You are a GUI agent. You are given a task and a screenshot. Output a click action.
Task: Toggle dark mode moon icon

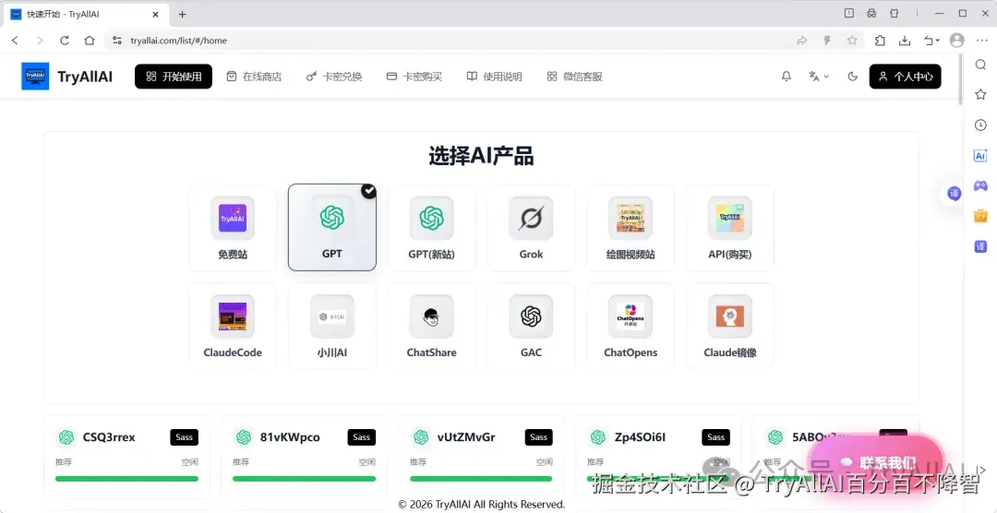pyautogui.click(x=853, y=77)
